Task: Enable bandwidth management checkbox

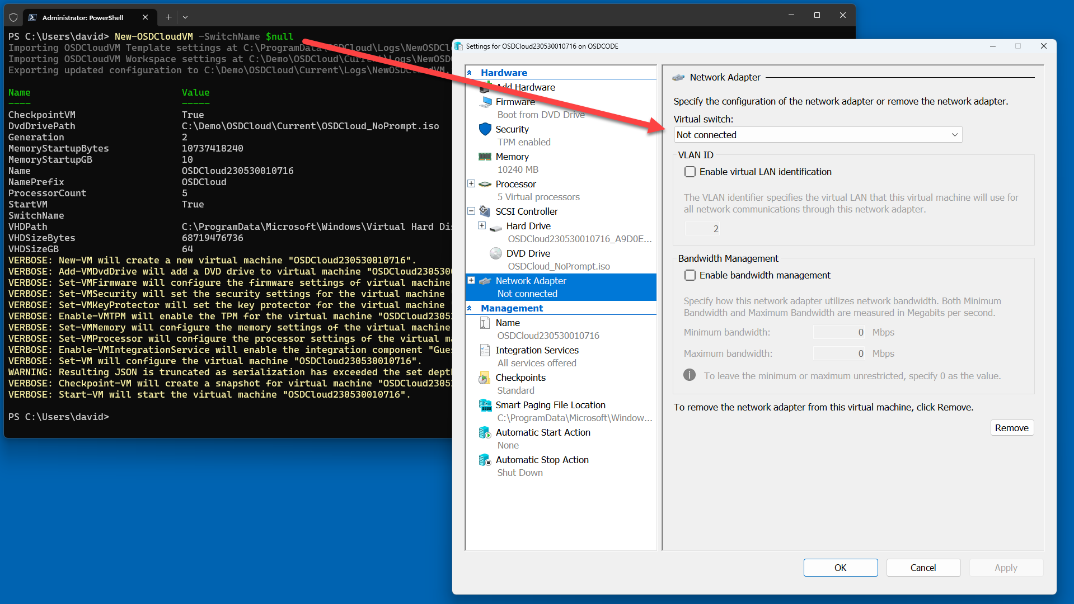Action: click(x=690, y=275)
